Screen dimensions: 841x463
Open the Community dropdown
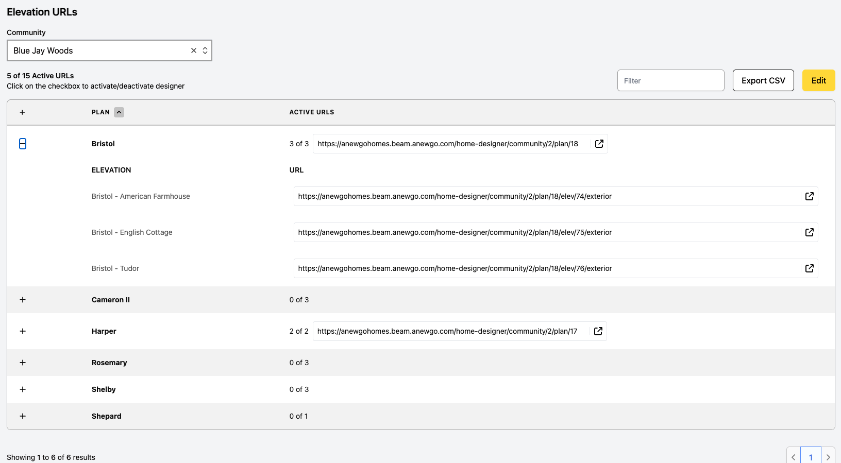pos(109,50)
